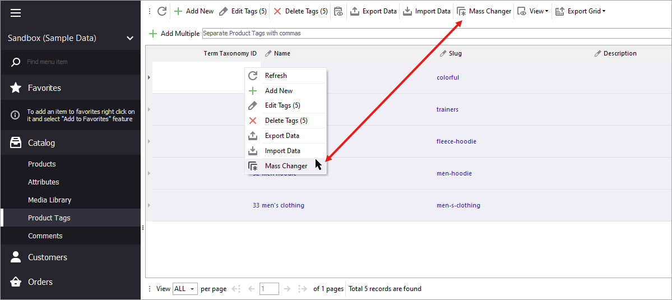Open Mass Changer from the toolbar
Viewport: 672px width, 300px height.
(x=484, y=11)
